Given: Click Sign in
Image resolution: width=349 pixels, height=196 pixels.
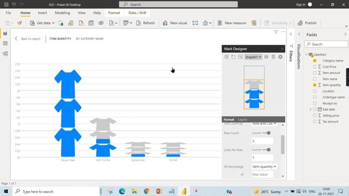Looking at the screenshot, I should [300, 4].
